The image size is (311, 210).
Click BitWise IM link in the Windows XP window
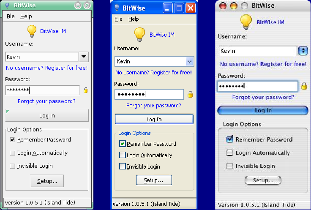click(x=162, y=35)
